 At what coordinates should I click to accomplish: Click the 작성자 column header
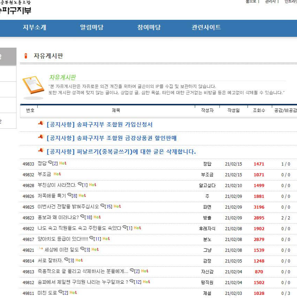coord(207,111)
